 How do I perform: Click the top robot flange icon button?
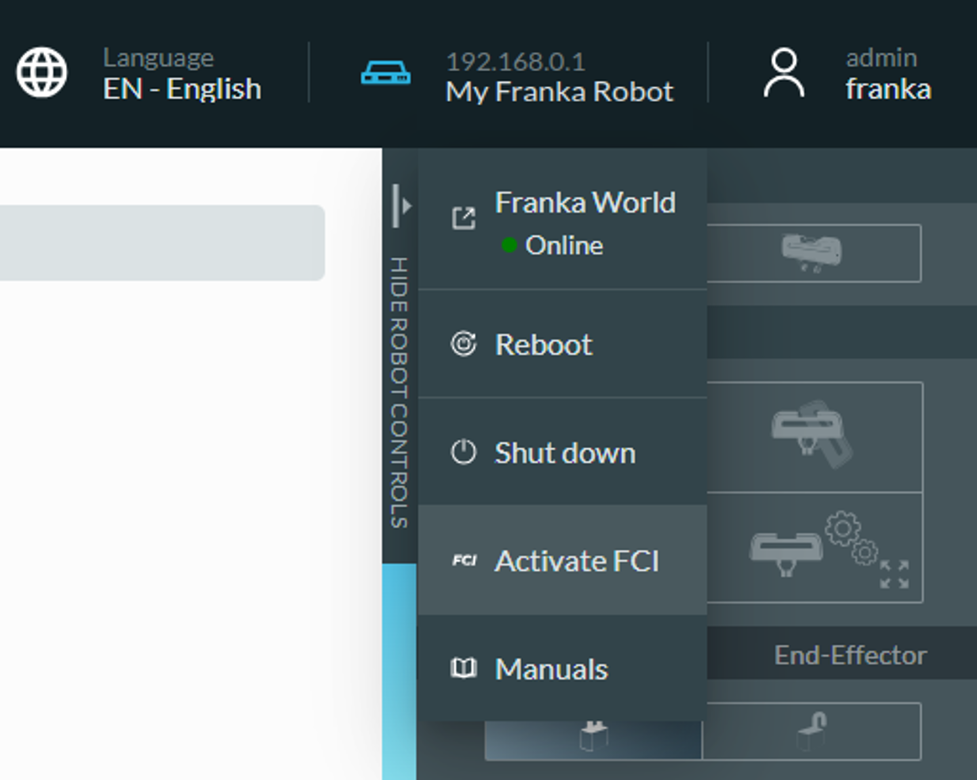[812, 253]
